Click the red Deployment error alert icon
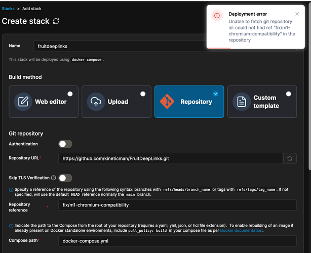Viewport: 311px width, 253px height. pyautogui.click(x=217, y=16)
